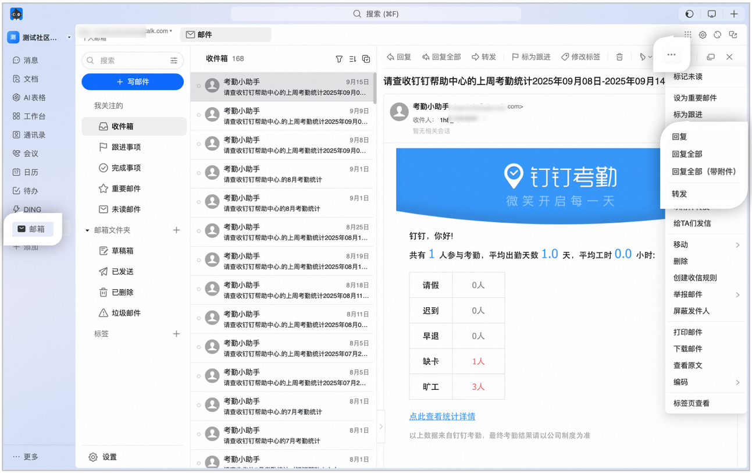Screen dimensions: 752x473
Task: Open 日历 calendar in the sidebar
Action: 26,172
